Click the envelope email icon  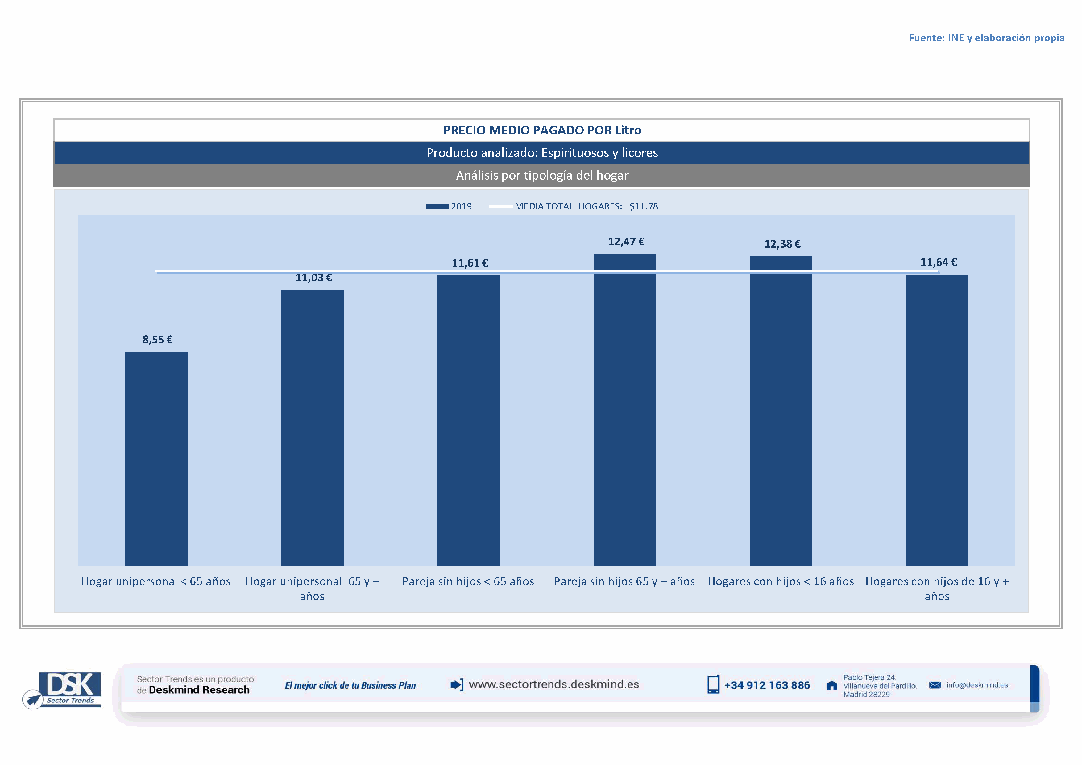[935, 685]
